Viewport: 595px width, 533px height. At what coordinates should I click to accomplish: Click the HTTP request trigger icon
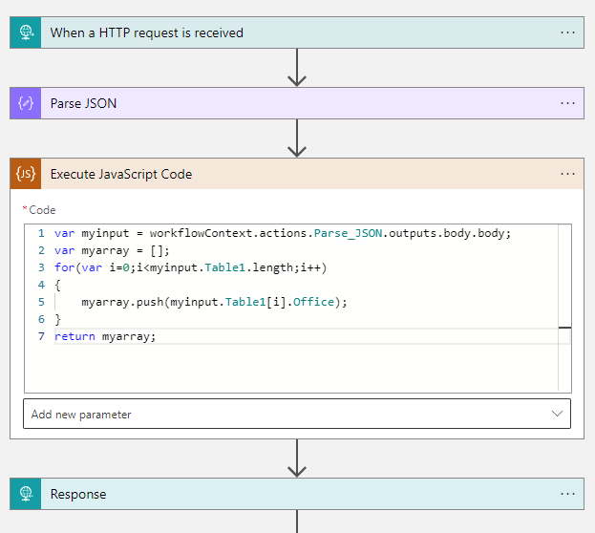26,32
